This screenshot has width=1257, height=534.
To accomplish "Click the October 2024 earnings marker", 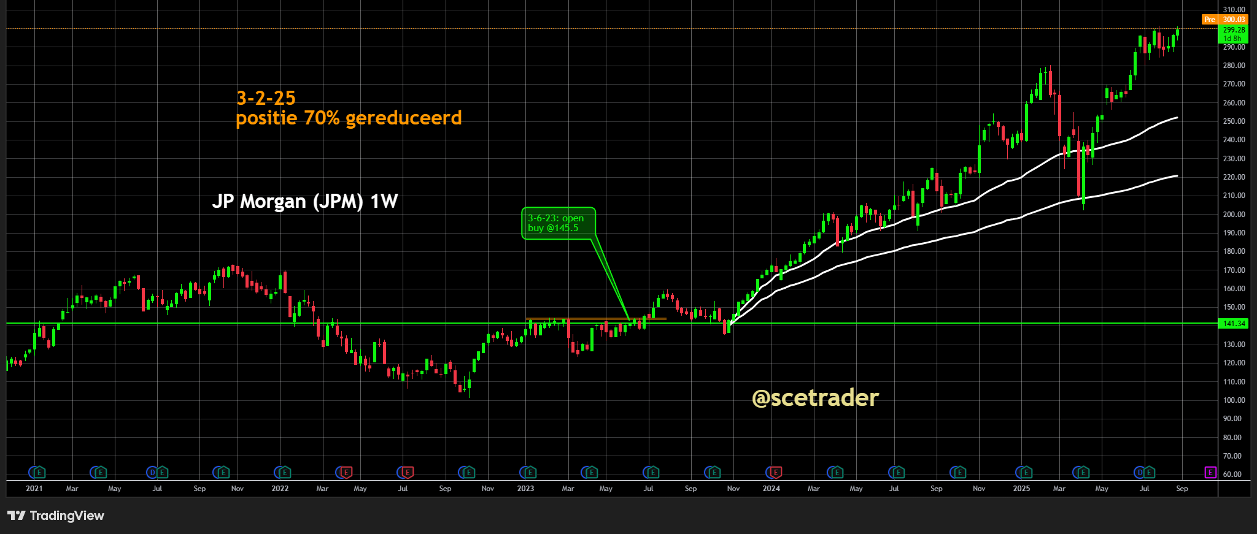I will (x=960, y=472).
